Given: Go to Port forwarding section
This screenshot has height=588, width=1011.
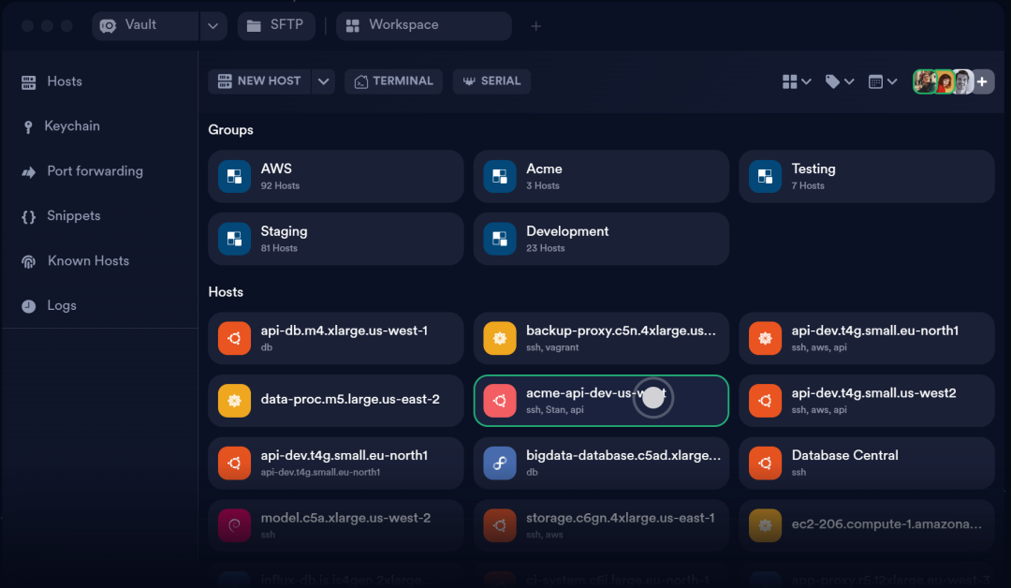Looking at the screenshot, I should point(81,171).
